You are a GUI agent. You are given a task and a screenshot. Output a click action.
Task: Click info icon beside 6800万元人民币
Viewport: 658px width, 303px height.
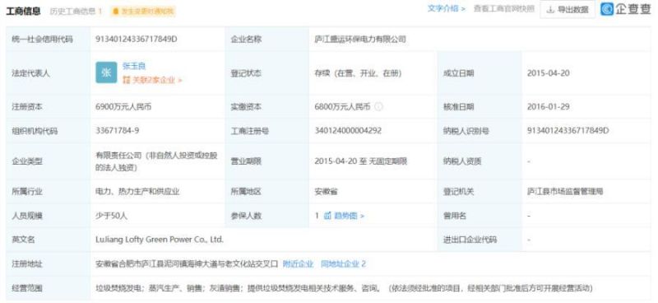coord(378,107)
